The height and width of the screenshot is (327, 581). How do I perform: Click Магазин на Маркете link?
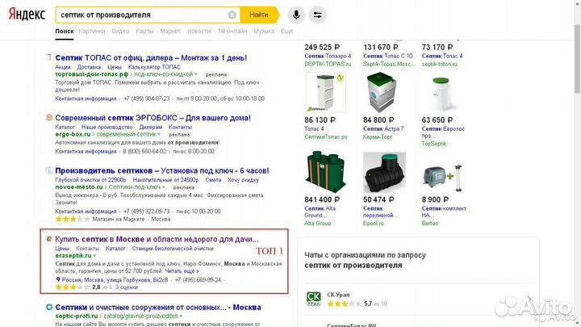[x=118, y=219]
